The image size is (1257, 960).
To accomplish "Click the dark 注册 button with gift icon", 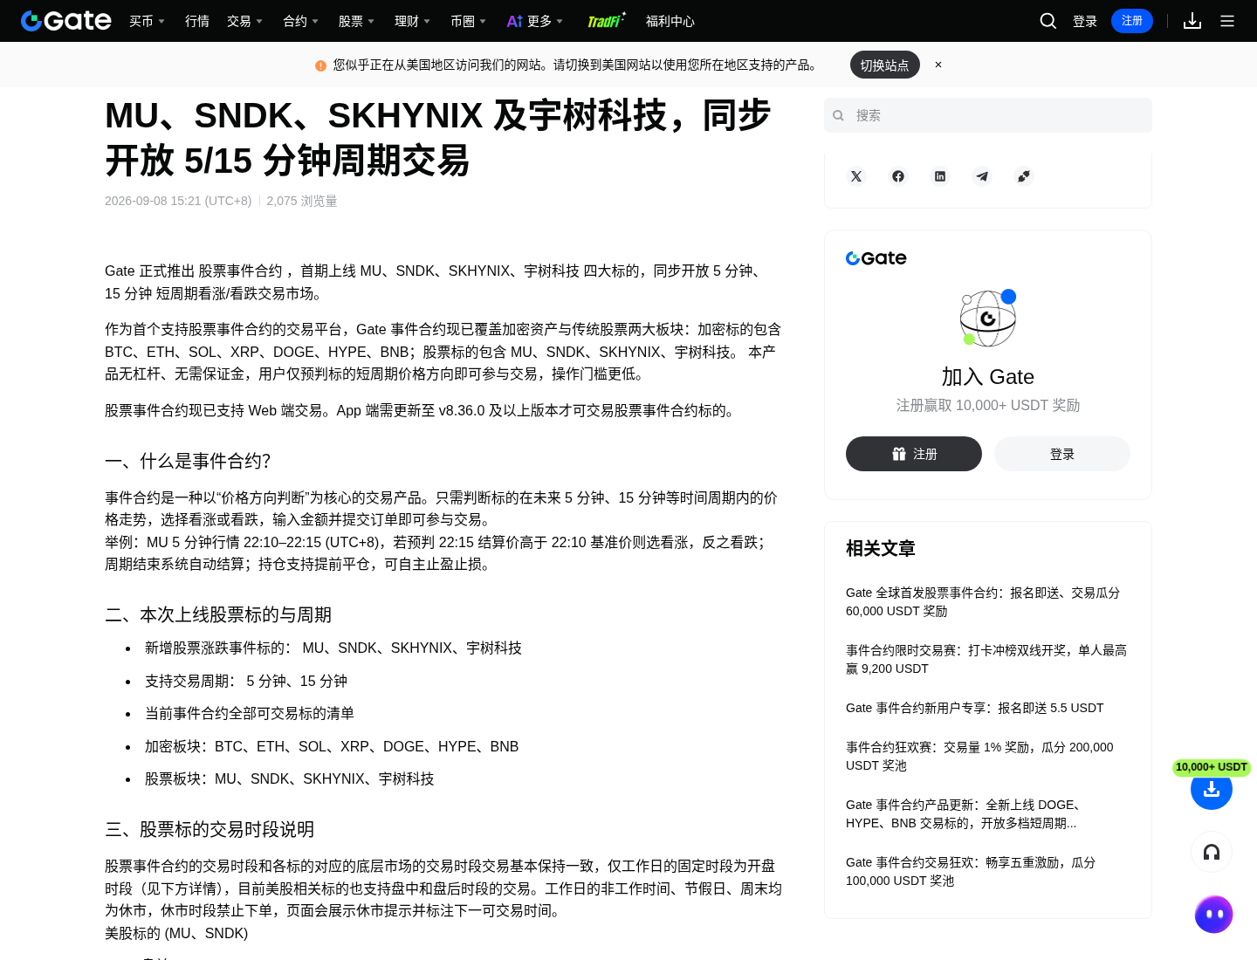I will pyautogui.click(x=914, y=454).
